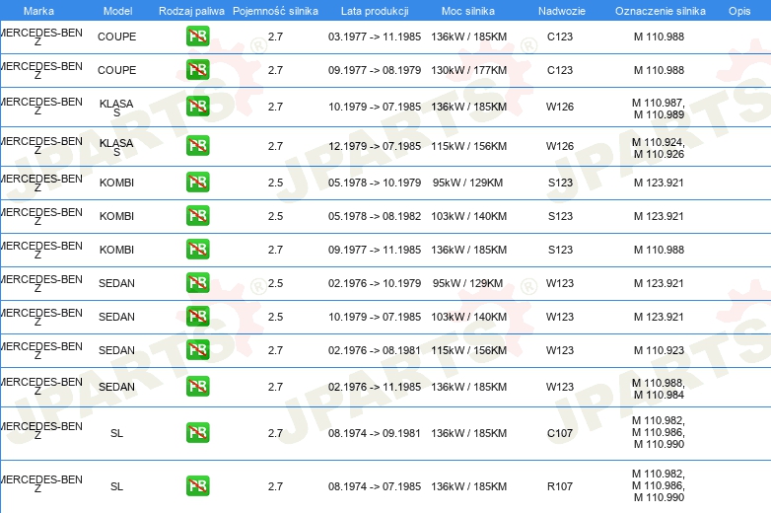Select the date range 05.1978 -> 10.1979
The height and width of the screenshot is (513, 771).
tap(375, 183)
